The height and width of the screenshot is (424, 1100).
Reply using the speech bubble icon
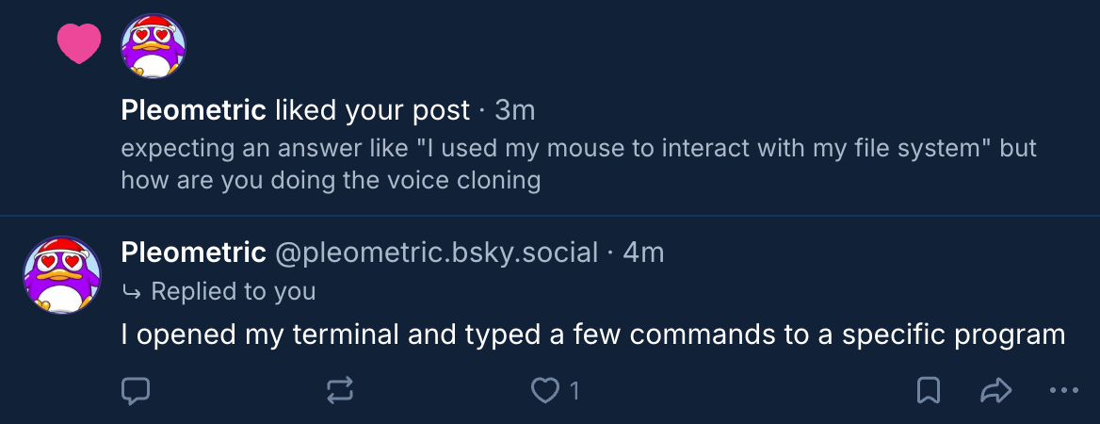pyautogui.click(x=137, y=390)
